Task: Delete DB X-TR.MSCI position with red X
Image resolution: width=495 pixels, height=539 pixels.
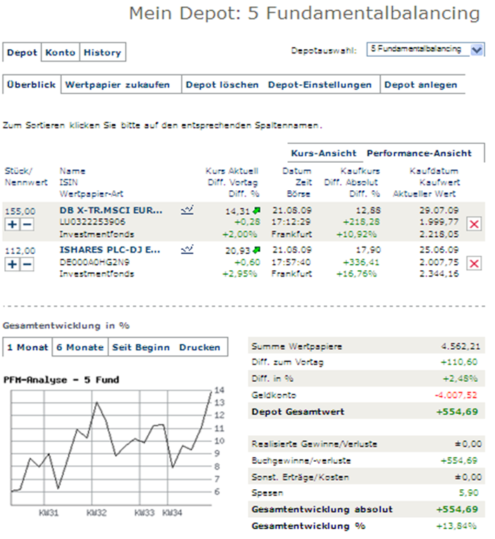Action: coord(474,224)
